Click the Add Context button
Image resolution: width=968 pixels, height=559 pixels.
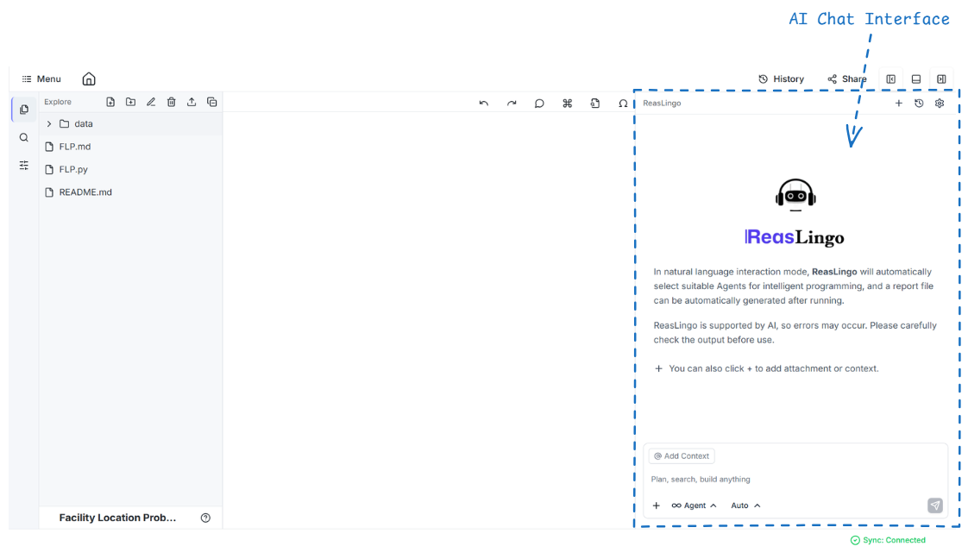(682, 456)
